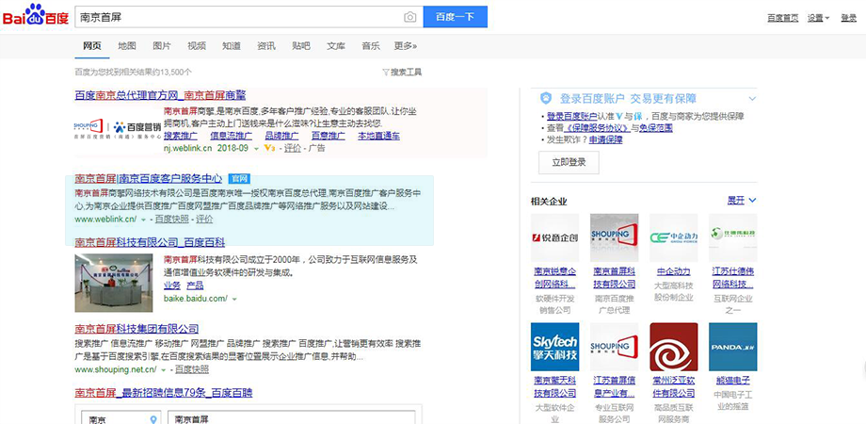Open the 中企动力 company logo

674,237
